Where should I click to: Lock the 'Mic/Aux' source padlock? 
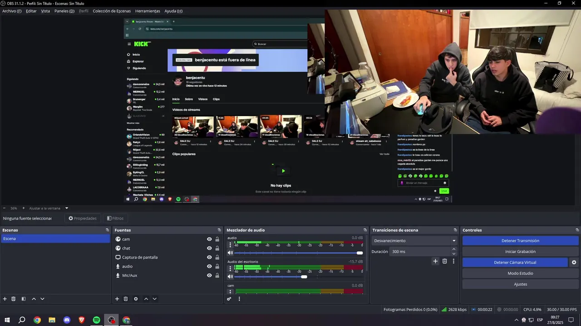[217, 275]
